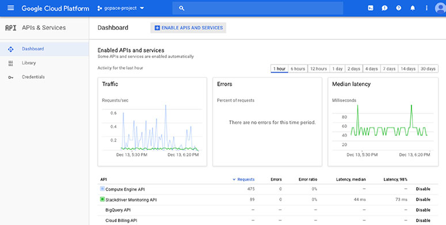Open the feedback speech-bubble icon
This screenshot has height=225, width=446.
click(384, 8)
